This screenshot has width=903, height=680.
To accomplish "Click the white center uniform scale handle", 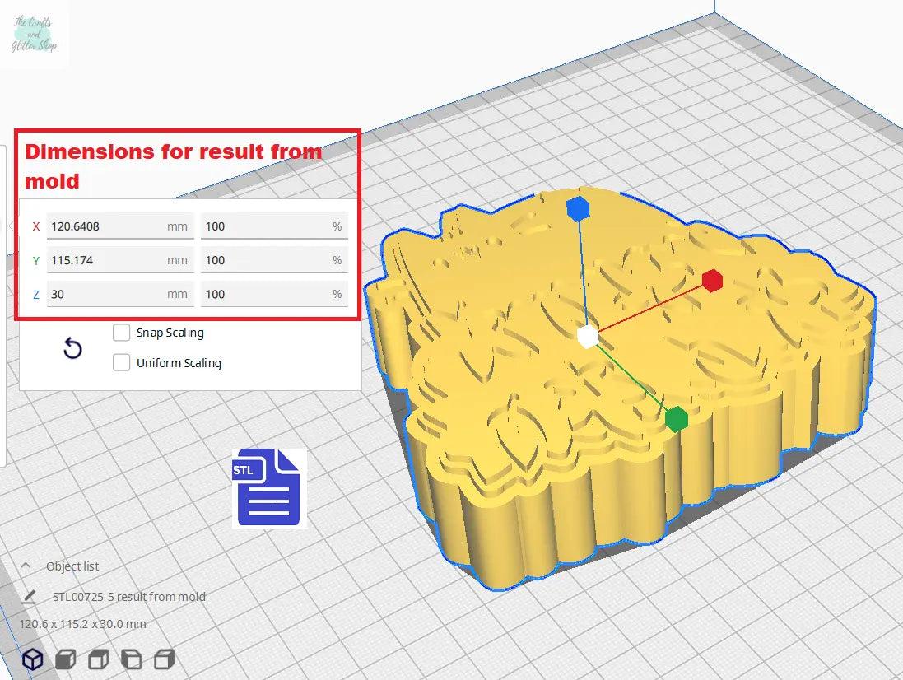I will [587, 336].
